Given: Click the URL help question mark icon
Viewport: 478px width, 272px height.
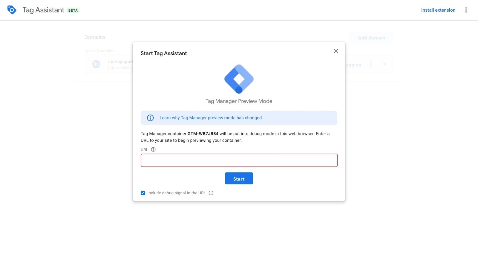Looking at the screenshot, I should point(153,149).
